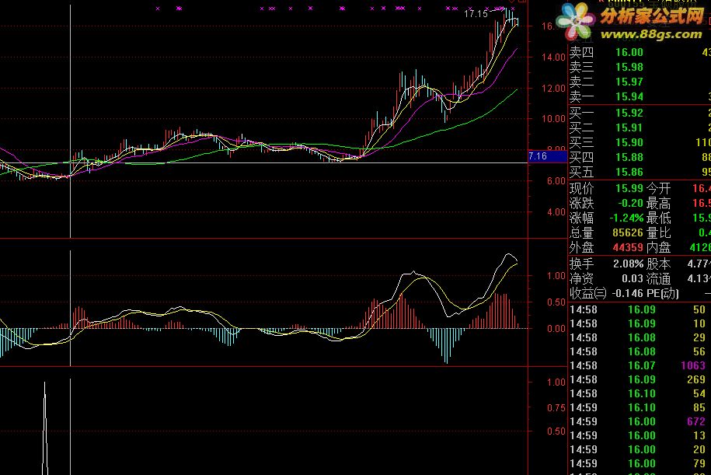Select the 14:58 trade at 16.08 volume 56
711x475 pixels.
(x=637, y=351)
